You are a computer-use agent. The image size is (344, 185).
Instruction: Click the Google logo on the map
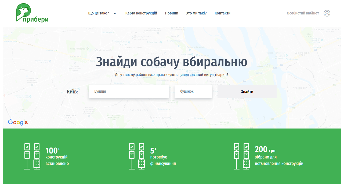pyautogui.click(x=18, y=122)
